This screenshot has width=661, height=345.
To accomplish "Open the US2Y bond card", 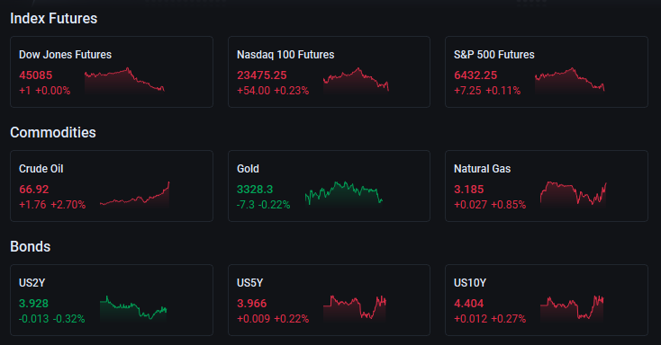I will (112, 299).
